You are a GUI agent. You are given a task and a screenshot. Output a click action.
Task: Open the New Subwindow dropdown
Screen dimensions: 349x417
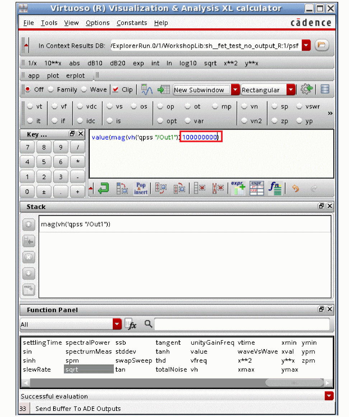point(235,90)
